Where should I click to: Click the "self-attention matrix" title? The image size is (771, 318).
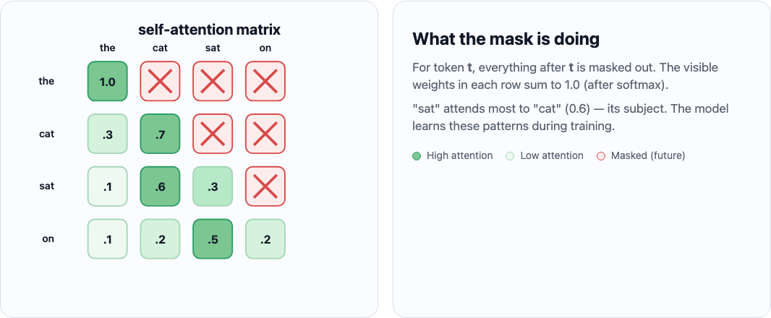[209, 30]
